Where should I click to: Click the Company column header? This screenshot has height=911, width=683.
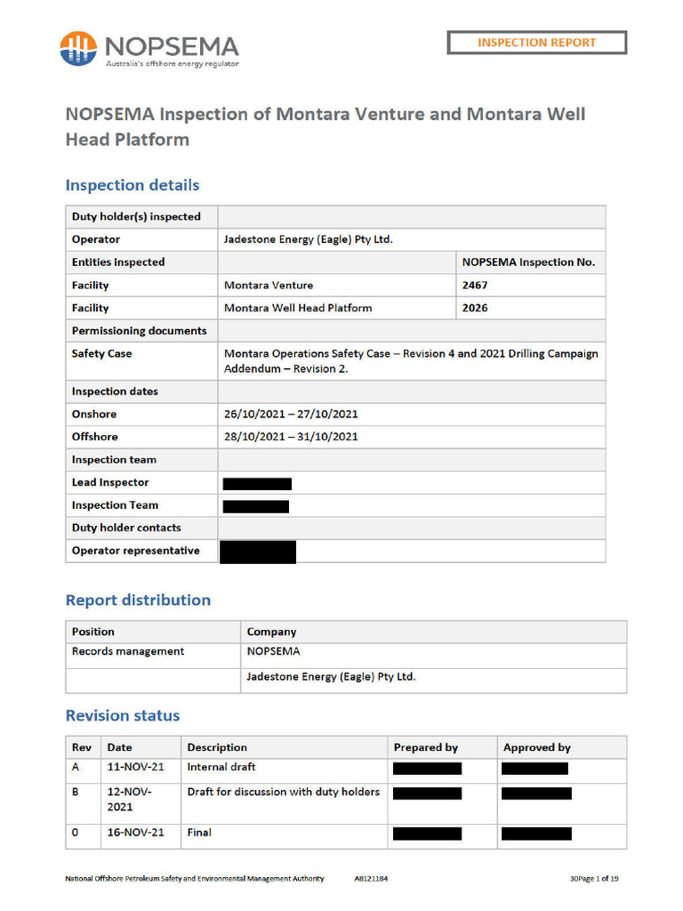(271, 632)
